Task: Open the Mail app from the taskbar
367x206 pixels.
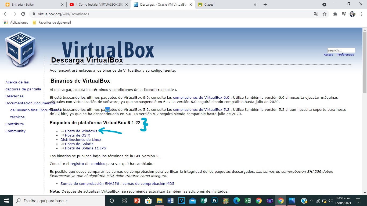Action: point(192,201)
